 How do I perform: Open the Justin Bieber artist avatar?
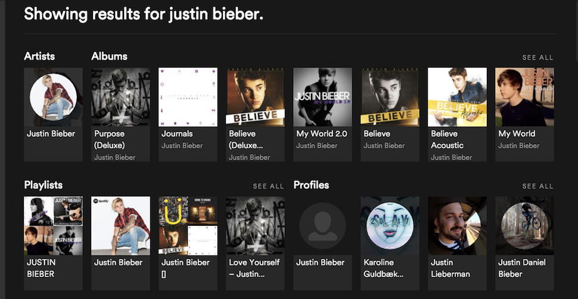(53, 97)
